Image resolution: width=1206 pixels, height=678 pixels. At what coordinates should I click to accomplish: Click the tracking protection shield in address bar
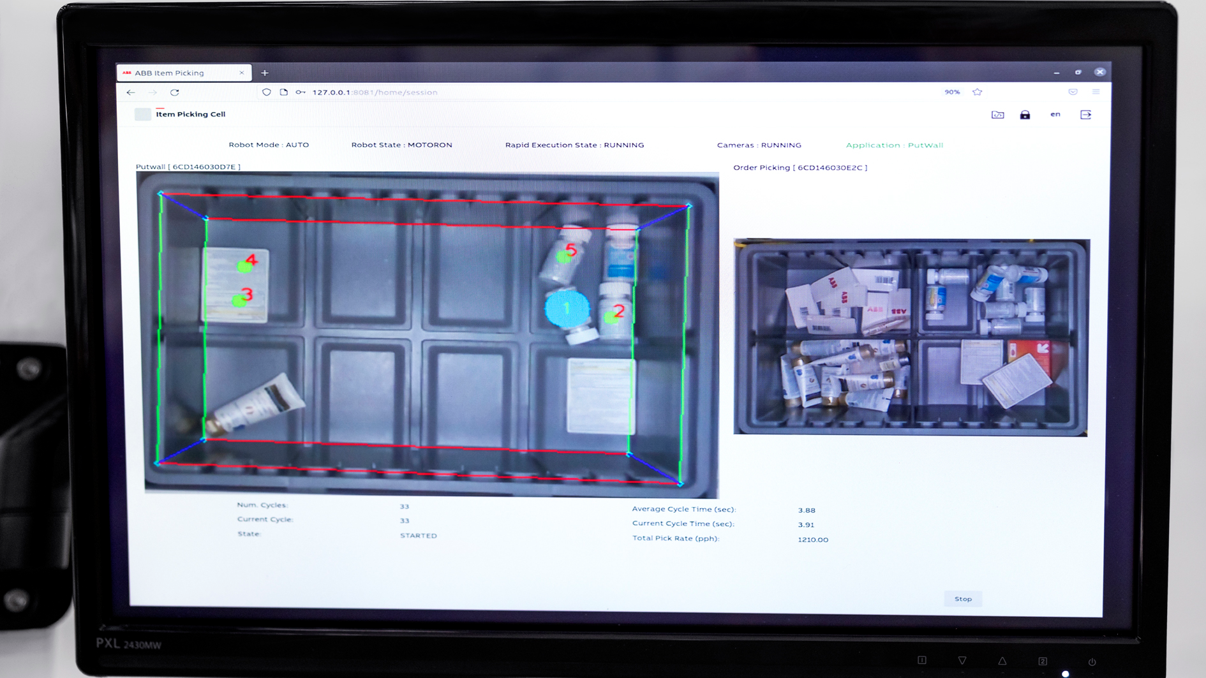coord(266,92)
